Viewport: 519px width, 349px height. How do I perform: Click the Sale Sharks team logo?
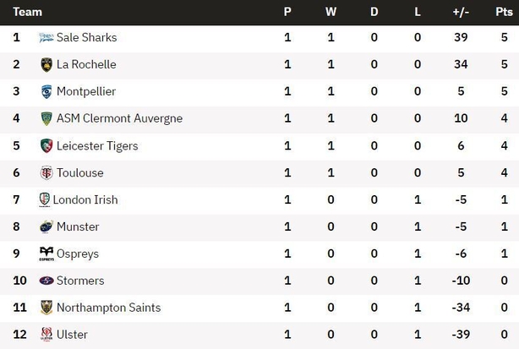[x=46, y=37]
